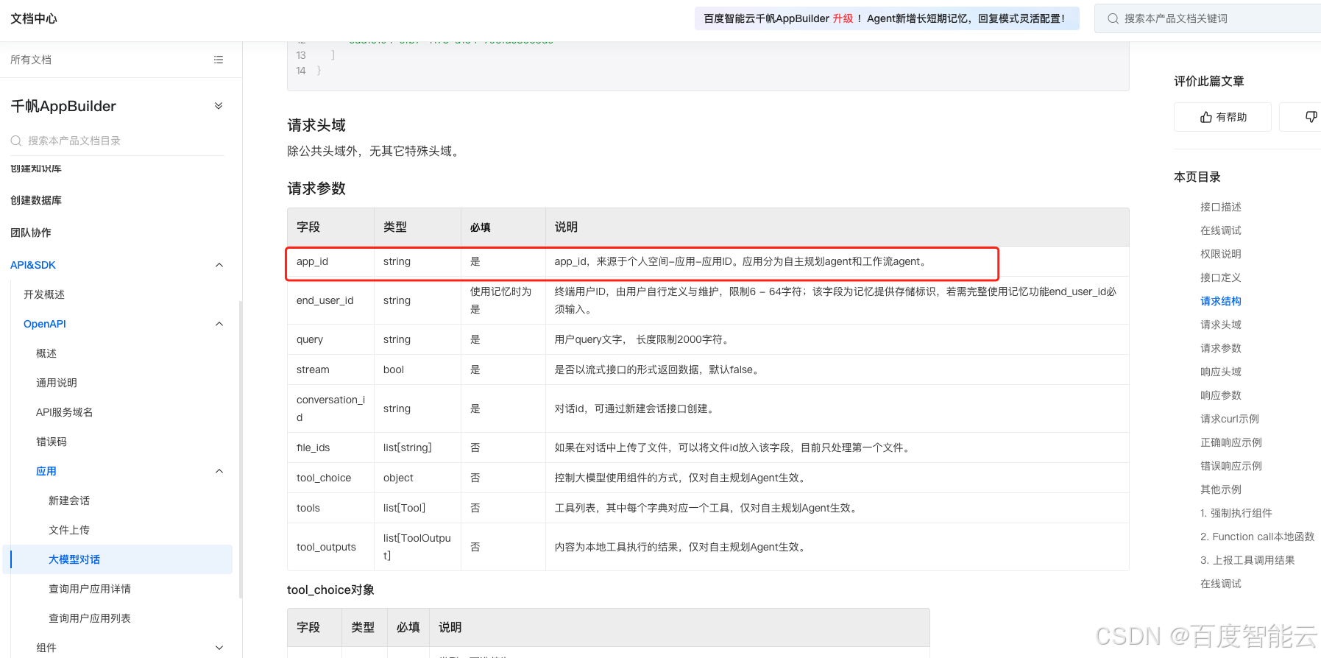Click the search icon in 搜索本产品文档目录
Viewport: 1321px width, 658px height.
point(16,141)
